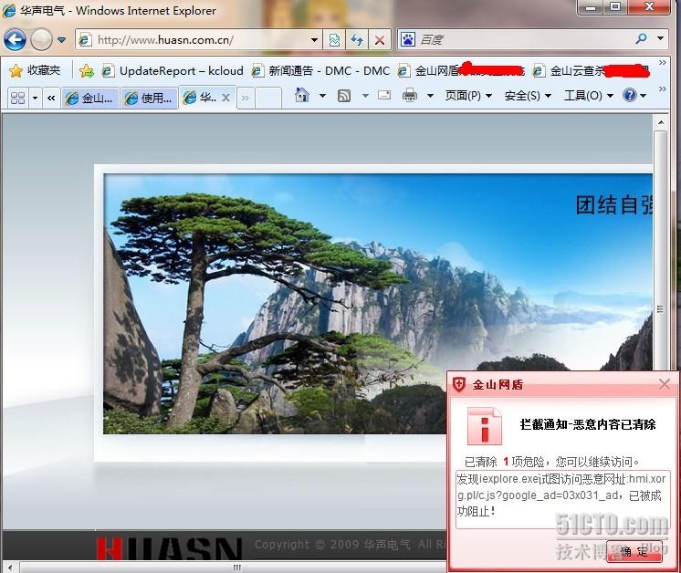Open the 安全(S) menu
Viewport: 681px width, 573px height.
[x=528, y=95]
